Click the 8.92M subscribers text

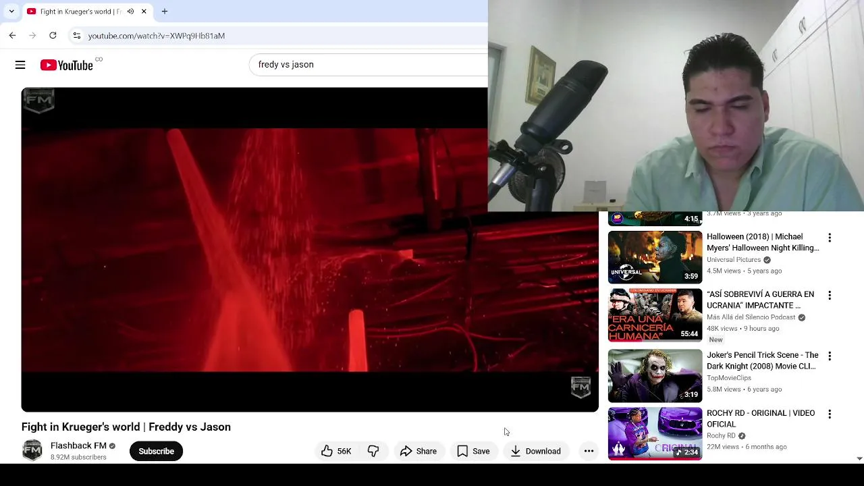pos(78,457)
